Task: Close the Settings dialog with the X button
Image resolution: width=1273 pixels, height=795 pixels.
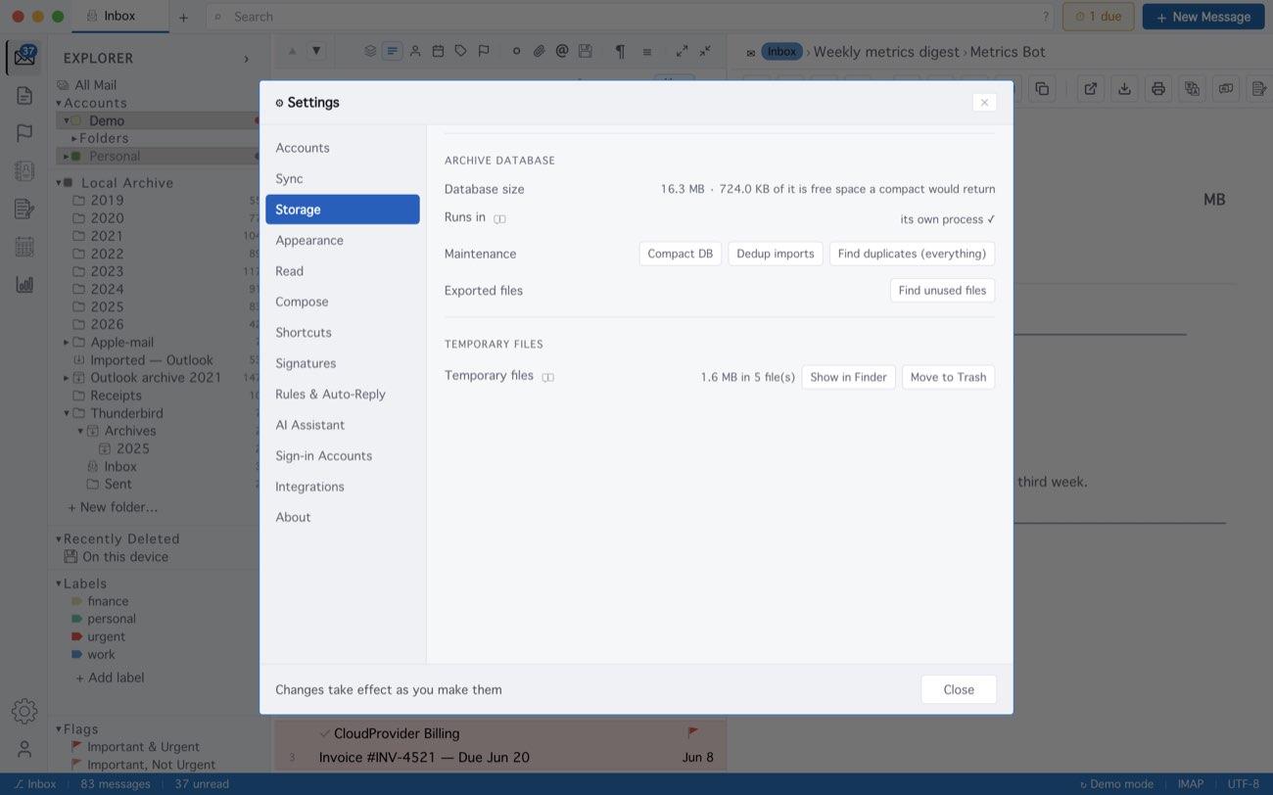Action: [984, 102]
